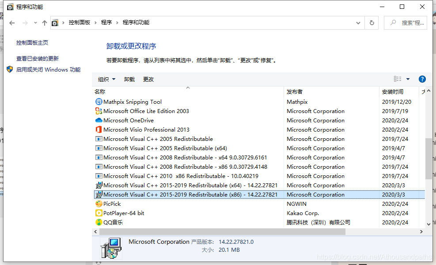Open 启用或关闭 Windows 功能 link
Viewport: 436px width, 265px height.
pos(48,69)
